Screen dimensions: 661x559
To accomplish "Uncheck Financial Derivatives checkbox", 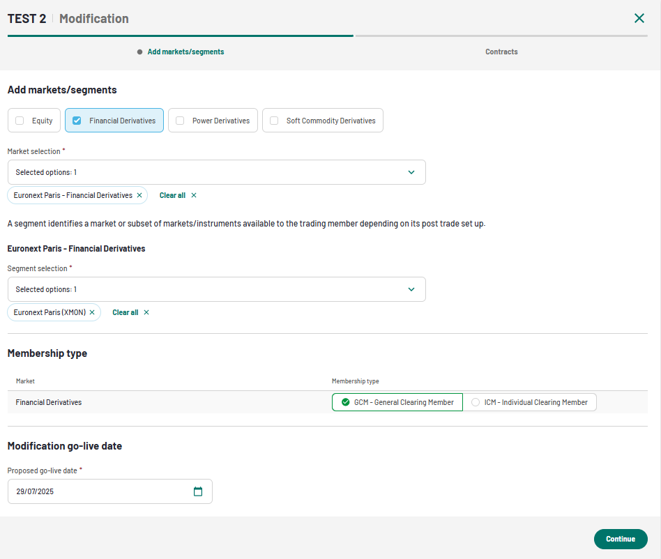I will click(77, 121).
